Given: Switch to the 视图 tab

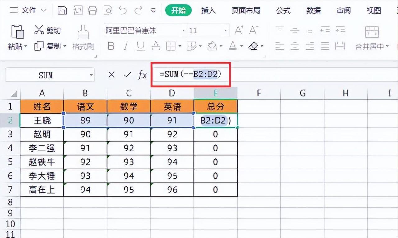Looking at the screenshot, I should click(374, 11).
